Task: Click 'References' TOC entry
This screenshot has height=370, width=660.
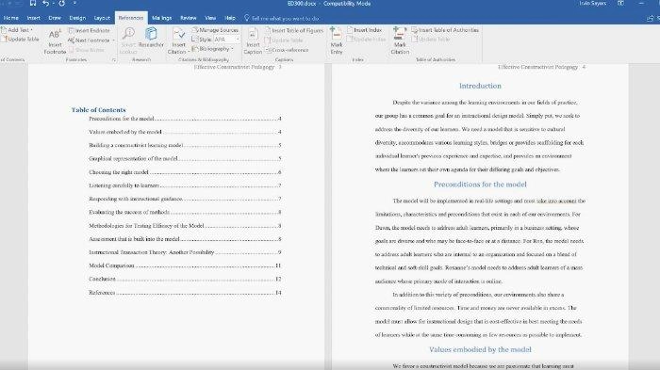Action: (185, 293)
